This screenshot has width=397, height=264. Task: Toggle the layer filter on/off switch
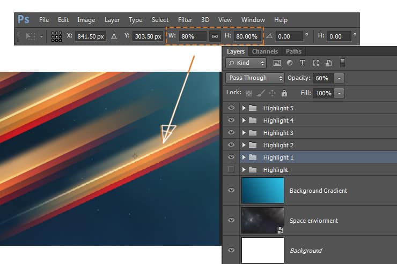pyautogui.click(x=342, y=63)
